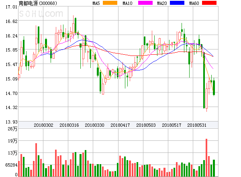241x177 pixels.
Task: Click the blue MA20 legend swatch
Action: click(177, 3)
